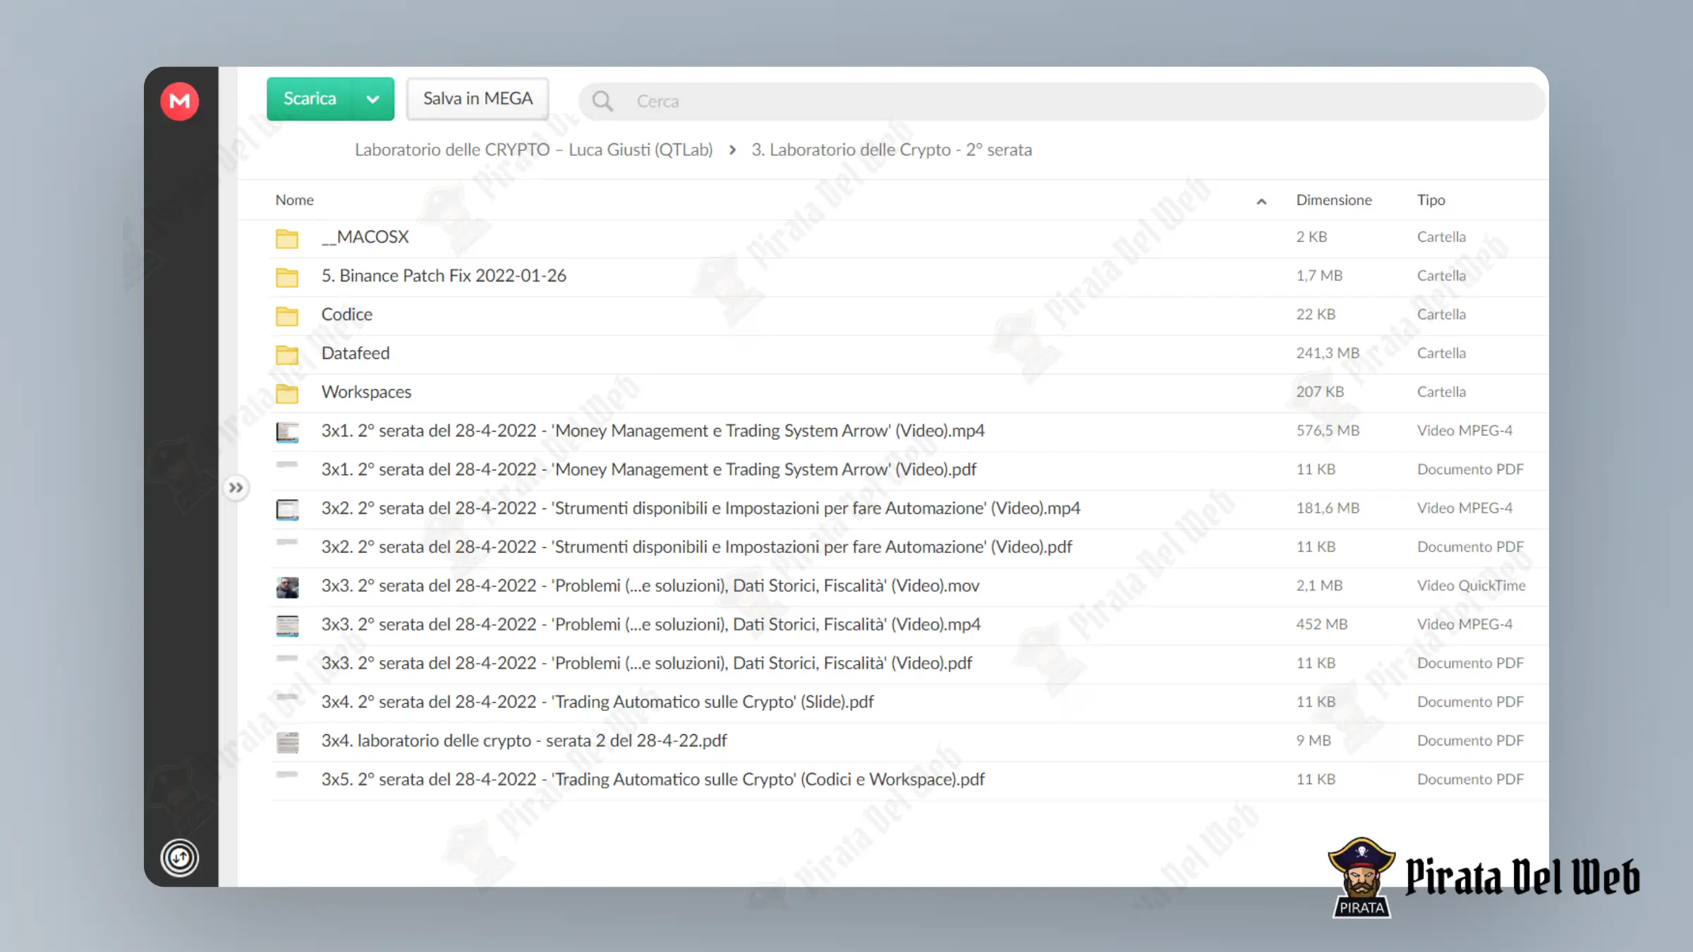The height and width of the screenshot is (952, 1693).
Task: Sort by Nome column header
Action: click(294, 200)
